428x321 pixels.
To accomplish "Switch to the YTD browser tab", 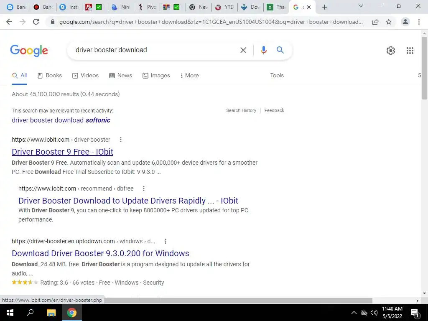I will 225,7.
